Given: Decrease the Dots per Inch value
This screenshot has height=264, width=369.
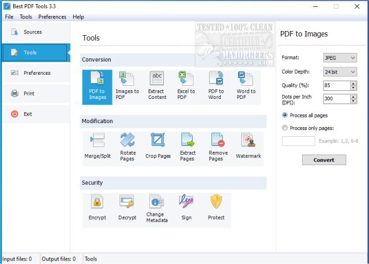Looking at the screenshot, I should click(353, 101).
